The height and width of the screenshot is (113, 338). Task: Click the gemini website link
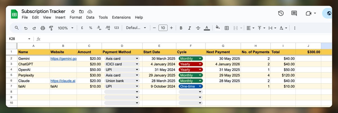click(x=63, y=59)
